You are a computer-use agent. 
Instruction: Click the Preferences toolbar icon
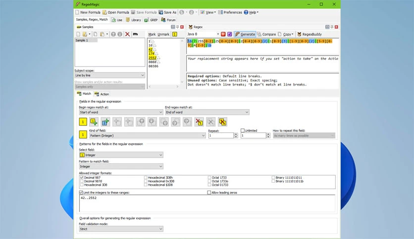point(220,12)
